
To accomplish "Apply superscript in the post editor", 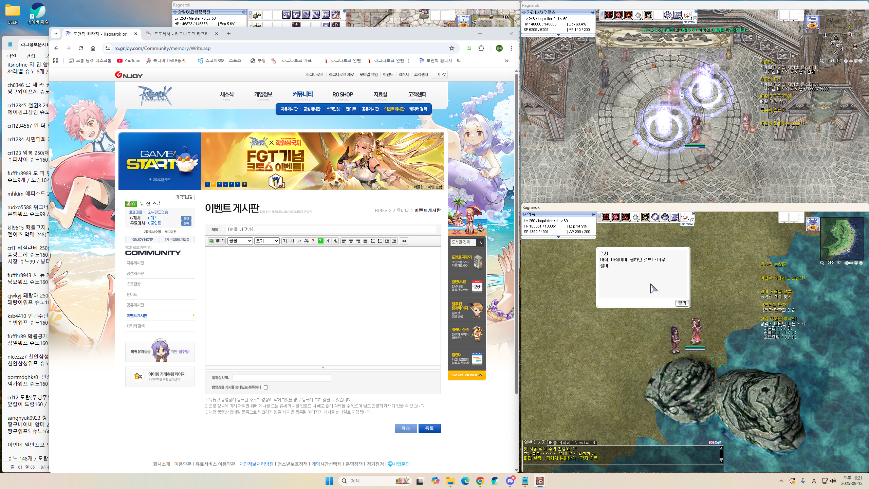I will click(328, 241).
